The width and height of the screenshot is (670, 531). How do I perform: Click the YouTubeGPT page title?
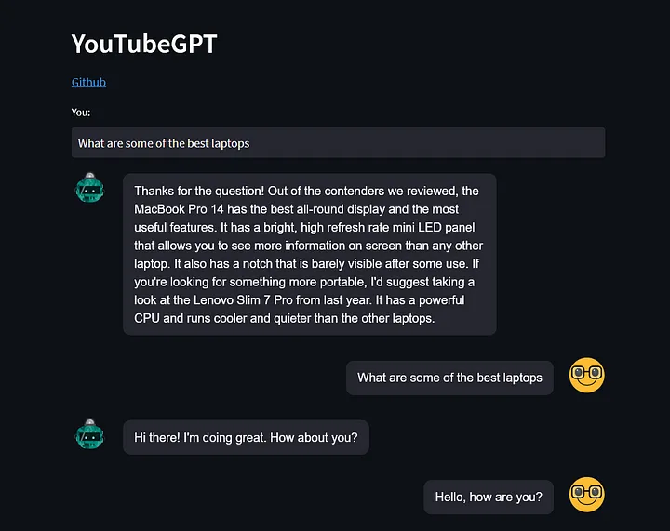(143, 44)
